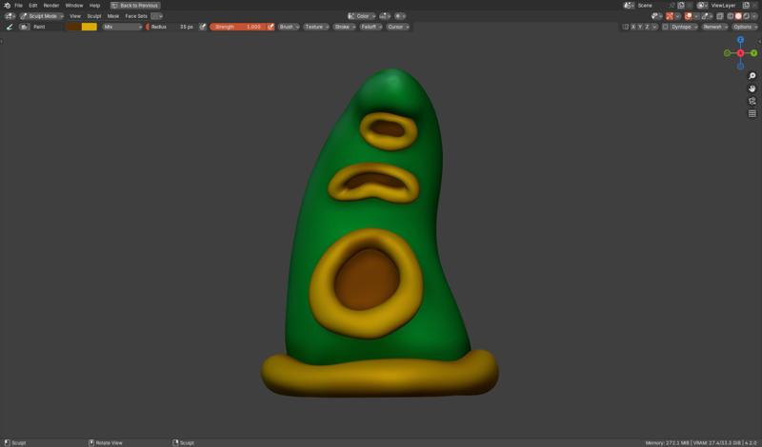Click the zoom magnifier viewport icon
762x447 pixels.
[x=752, y=76]
